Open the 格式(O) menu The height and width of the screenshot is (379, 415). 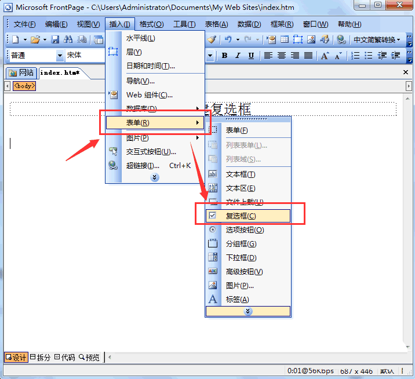pos(151,24)
